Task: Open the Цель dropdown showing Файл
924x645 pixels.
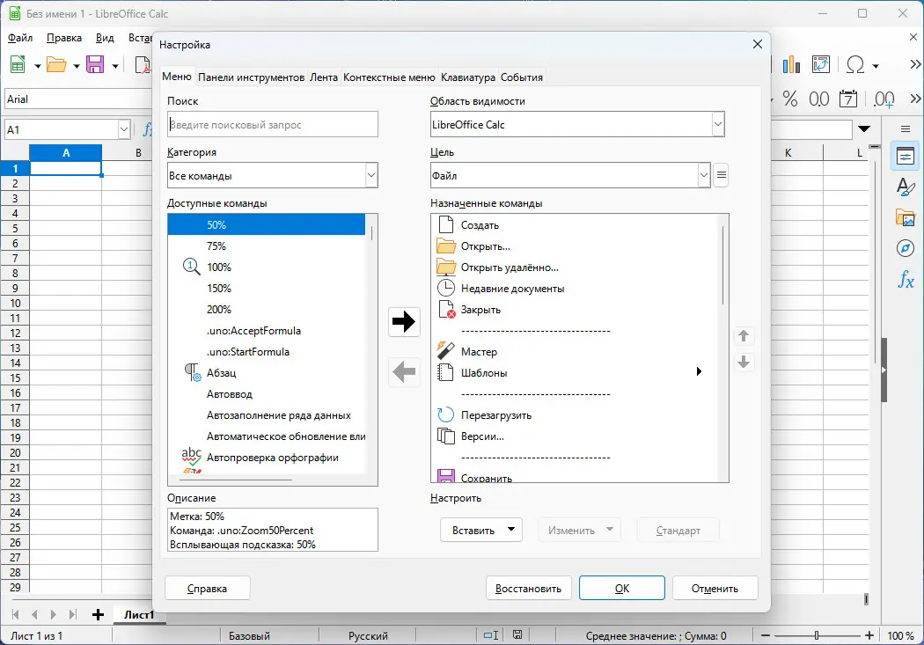Action: [704, 175]
